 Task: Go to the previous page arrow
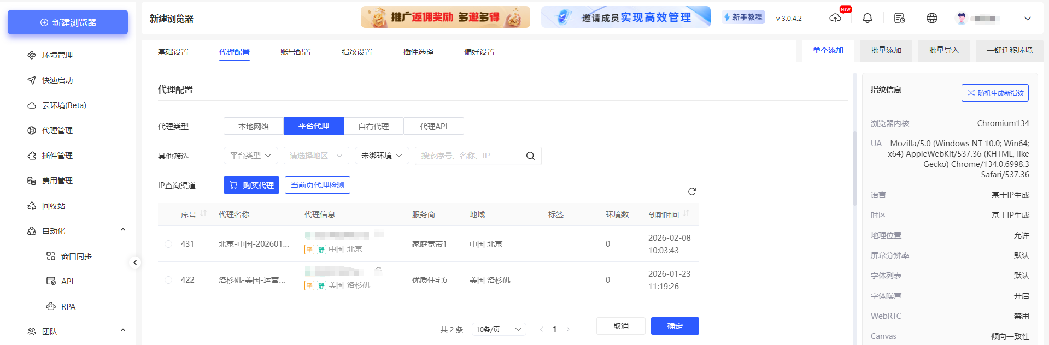541,329
